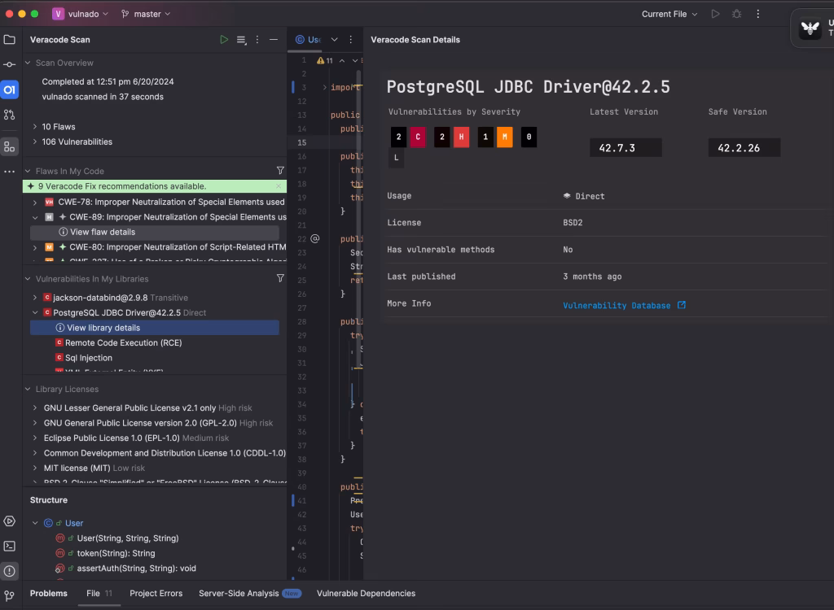Filter Vulnerabilities In My Libraries
Image resolution: width=834 pixels, height=610 pixels.
click(x=280, y=278)
